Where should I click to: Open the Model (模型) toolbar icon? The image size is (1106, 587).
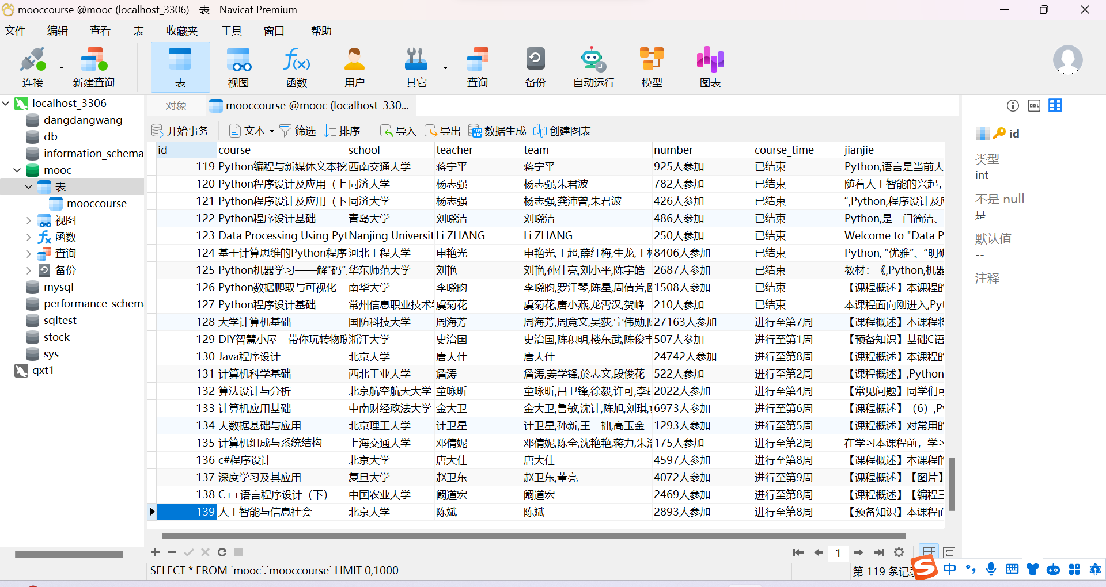point(652,67)
